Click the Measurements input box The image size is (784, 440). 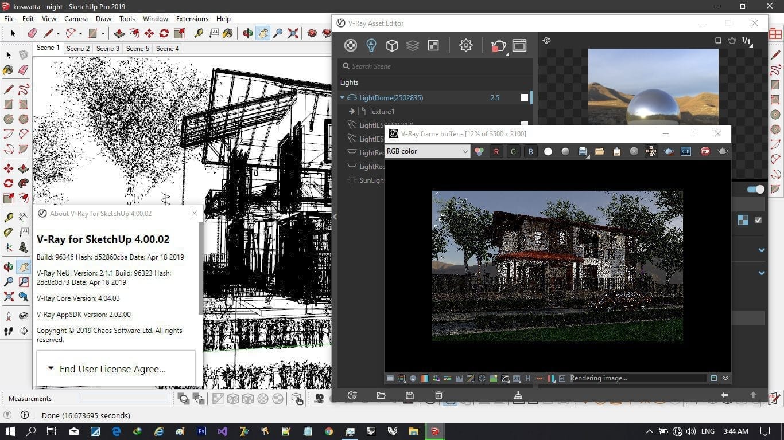123,398
